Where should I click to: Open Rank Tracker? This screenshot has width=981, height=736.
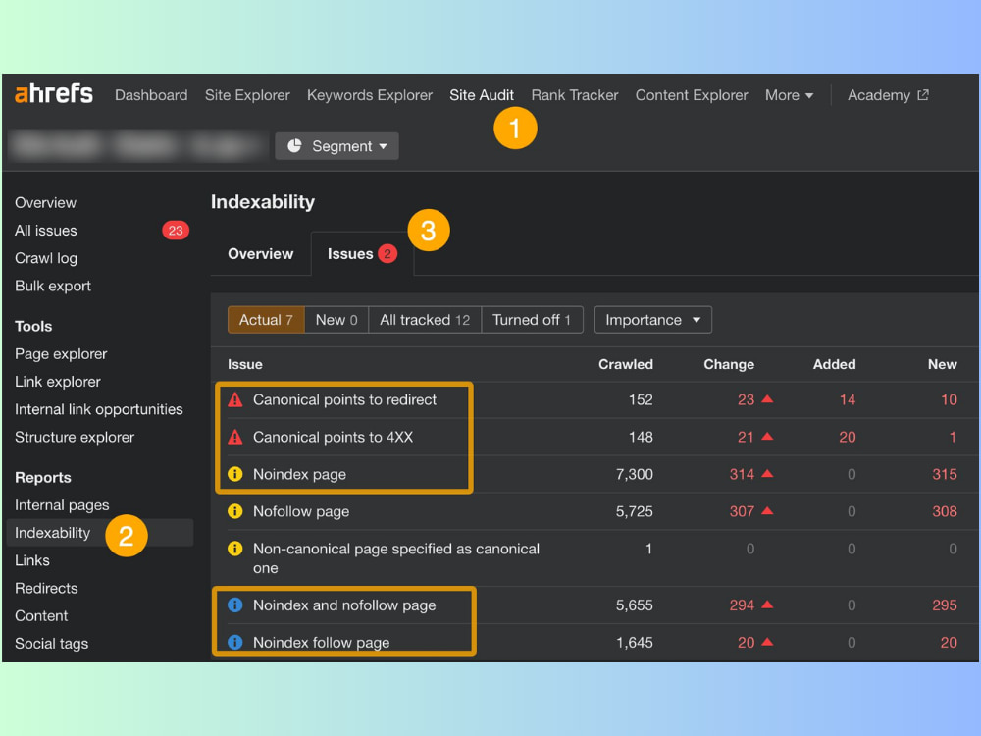pyautogui.click(x=575, y=95)
